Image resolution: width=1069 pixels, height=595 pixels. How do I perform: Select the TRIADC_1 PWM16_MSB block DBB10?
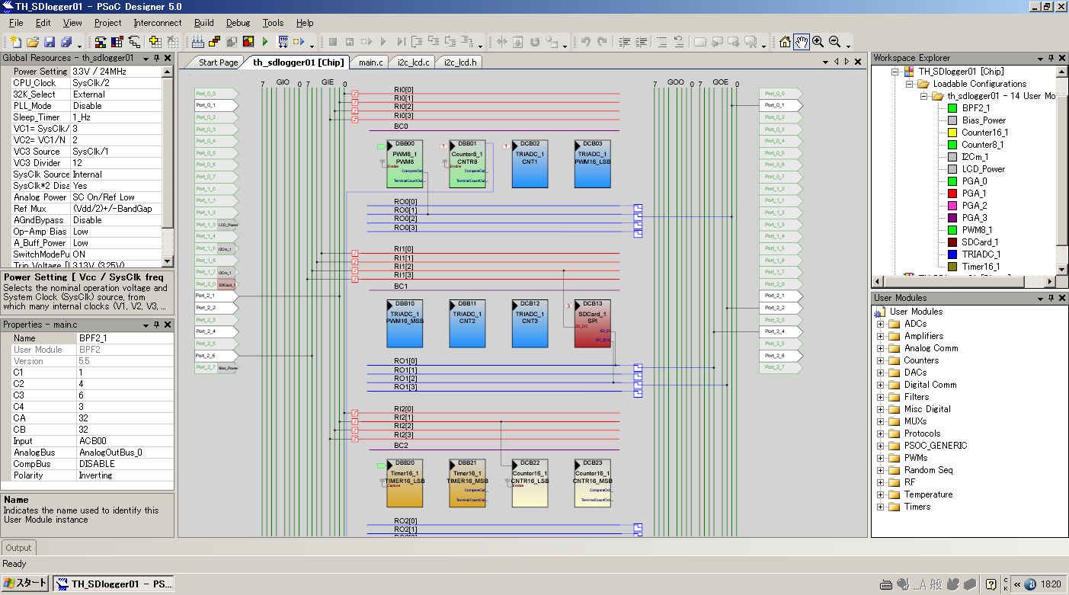(404, 323)
